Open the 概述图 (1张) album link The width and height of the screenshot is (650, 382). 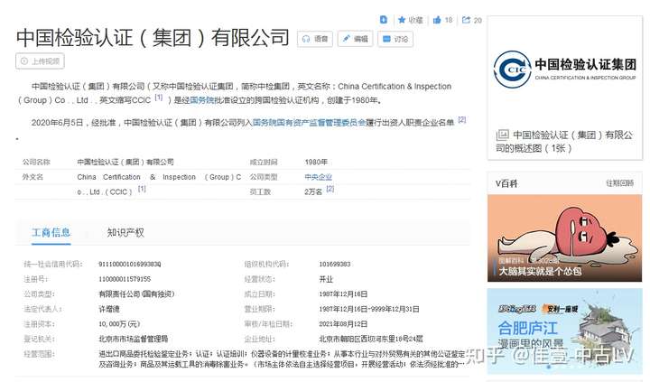[x=564, y=142]
